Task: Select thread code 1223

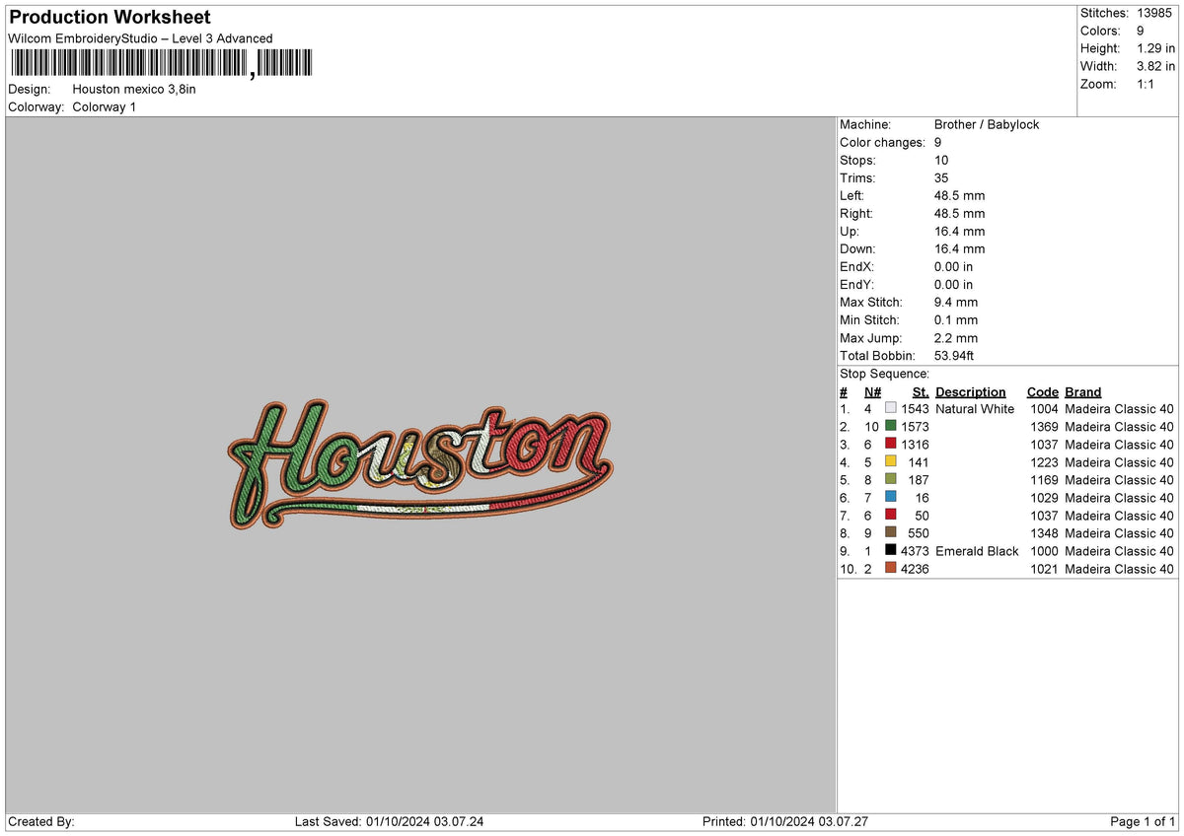Action: coord(1044,461)
